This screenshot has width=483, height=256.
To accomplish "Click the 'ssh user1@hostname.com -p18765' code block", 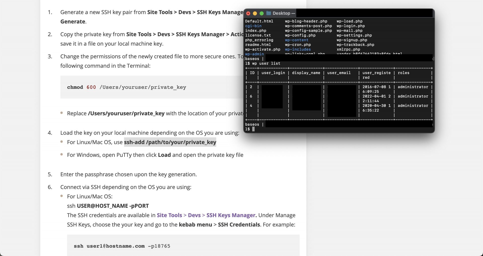I will (x=183, y=246).
